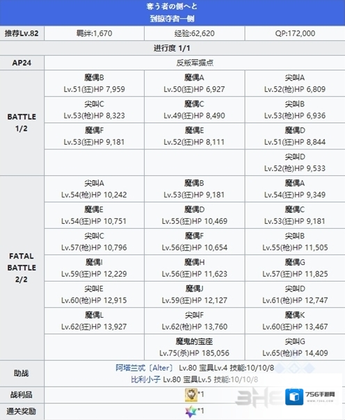Select enemy text Lv.65(枪)HP 14,409
This screenshot has height=420, width=345.
tap(295, 353)
